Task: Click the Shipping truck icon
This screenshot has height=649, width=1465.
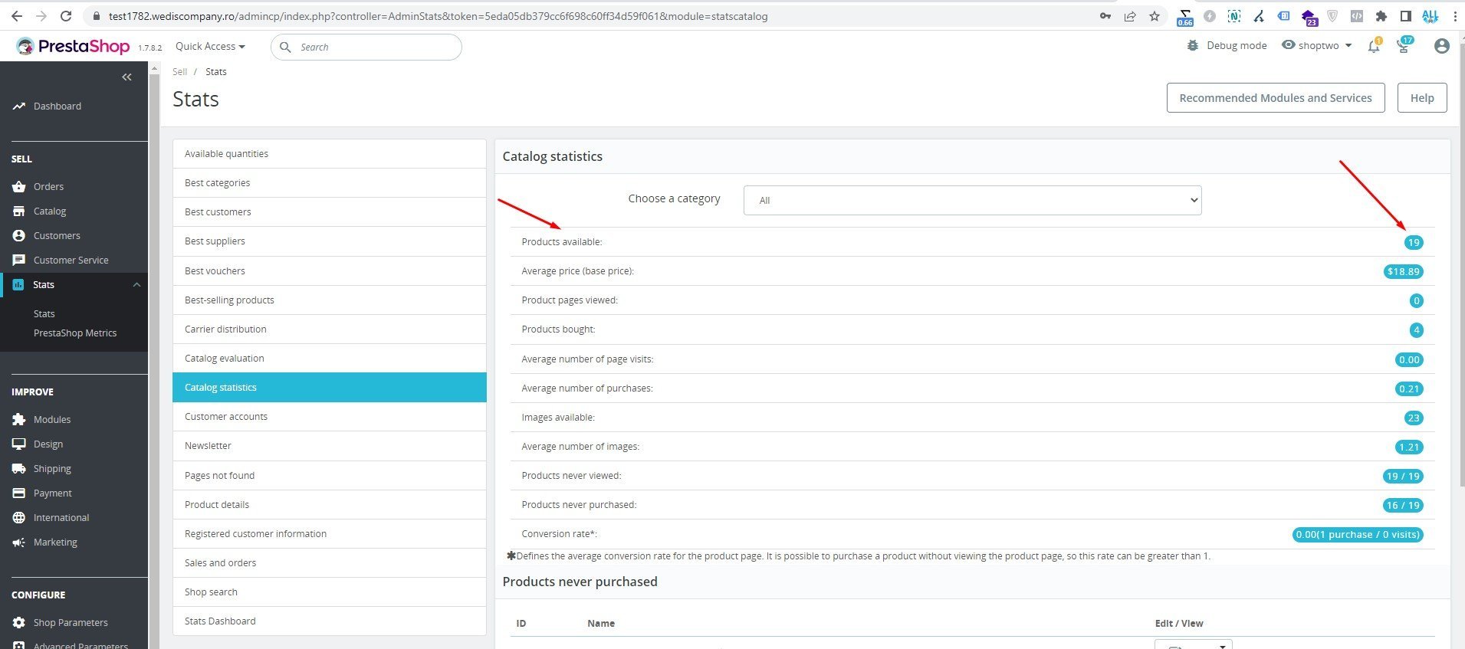Action: (x=19, y=468)
